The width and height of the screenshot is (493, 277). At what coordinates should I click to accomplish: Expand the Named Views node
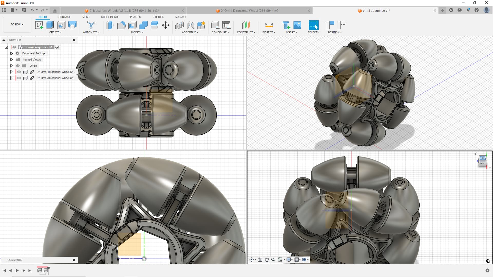tap(11, 60)
